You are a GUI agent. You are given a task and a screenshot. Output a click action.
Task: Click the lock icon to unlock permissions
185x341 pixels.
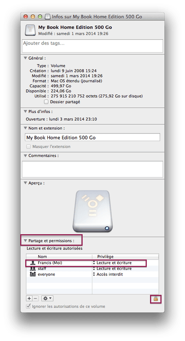[x=156, y=299]
